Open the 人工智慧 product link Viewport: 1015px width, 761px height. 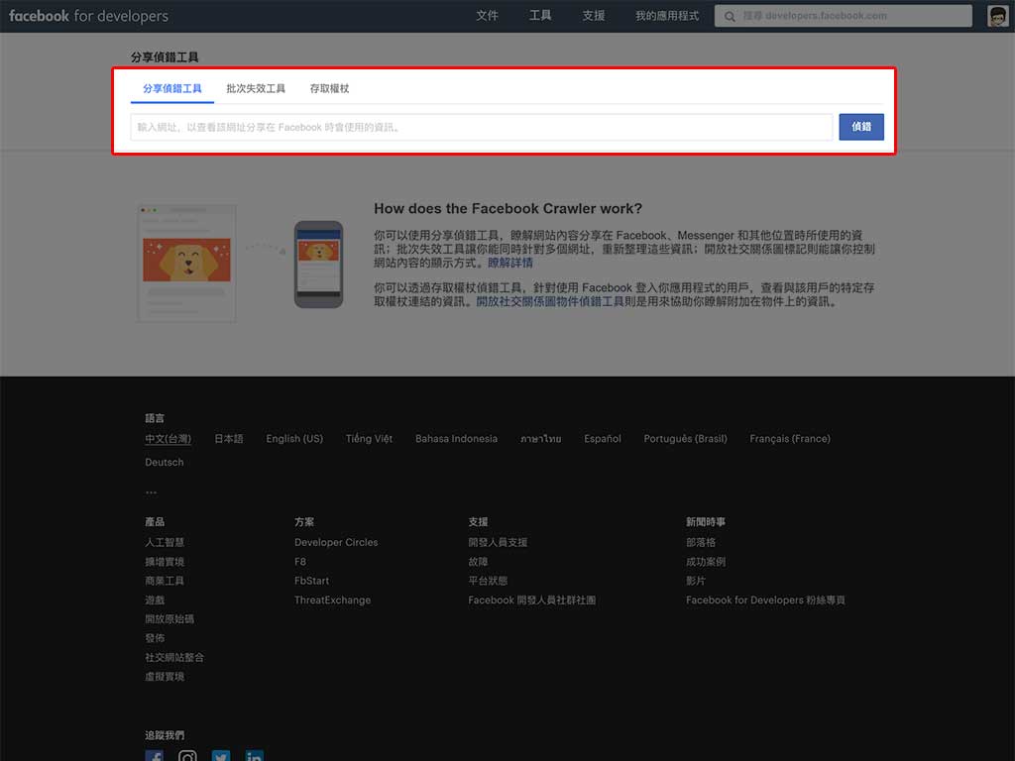click(165, 542)
